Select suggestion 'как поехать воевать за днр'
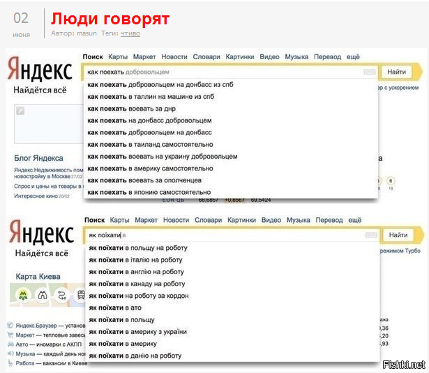 click(231, 109)
